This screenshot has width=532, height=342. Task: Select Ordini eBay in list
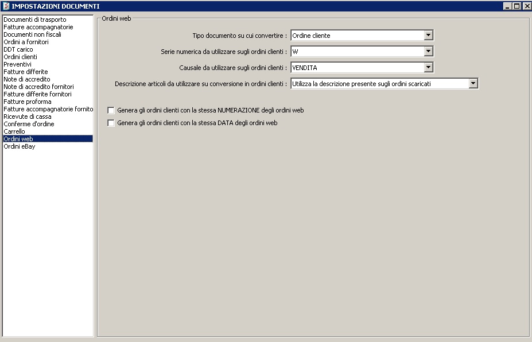[x=48, y=146]
